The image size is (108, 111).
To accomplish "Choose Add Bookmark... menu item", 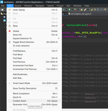I will pyautogui.click(x=34, y=74).
